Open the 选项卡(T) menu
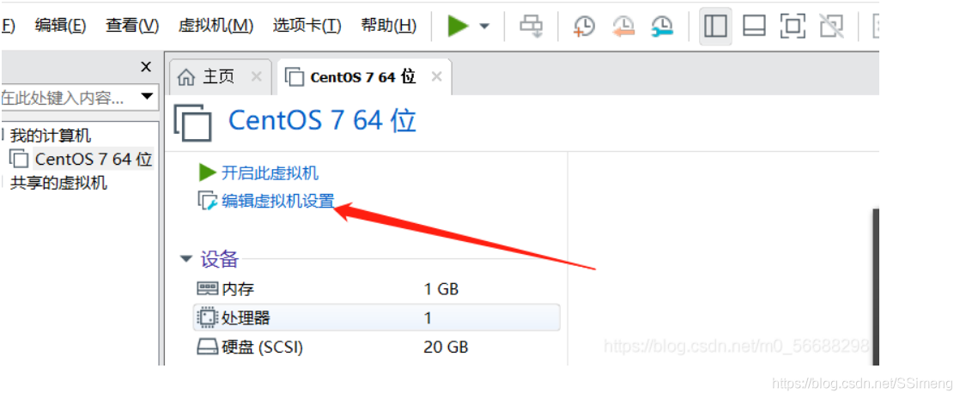The image size is (960, 399). coord(307,26)
